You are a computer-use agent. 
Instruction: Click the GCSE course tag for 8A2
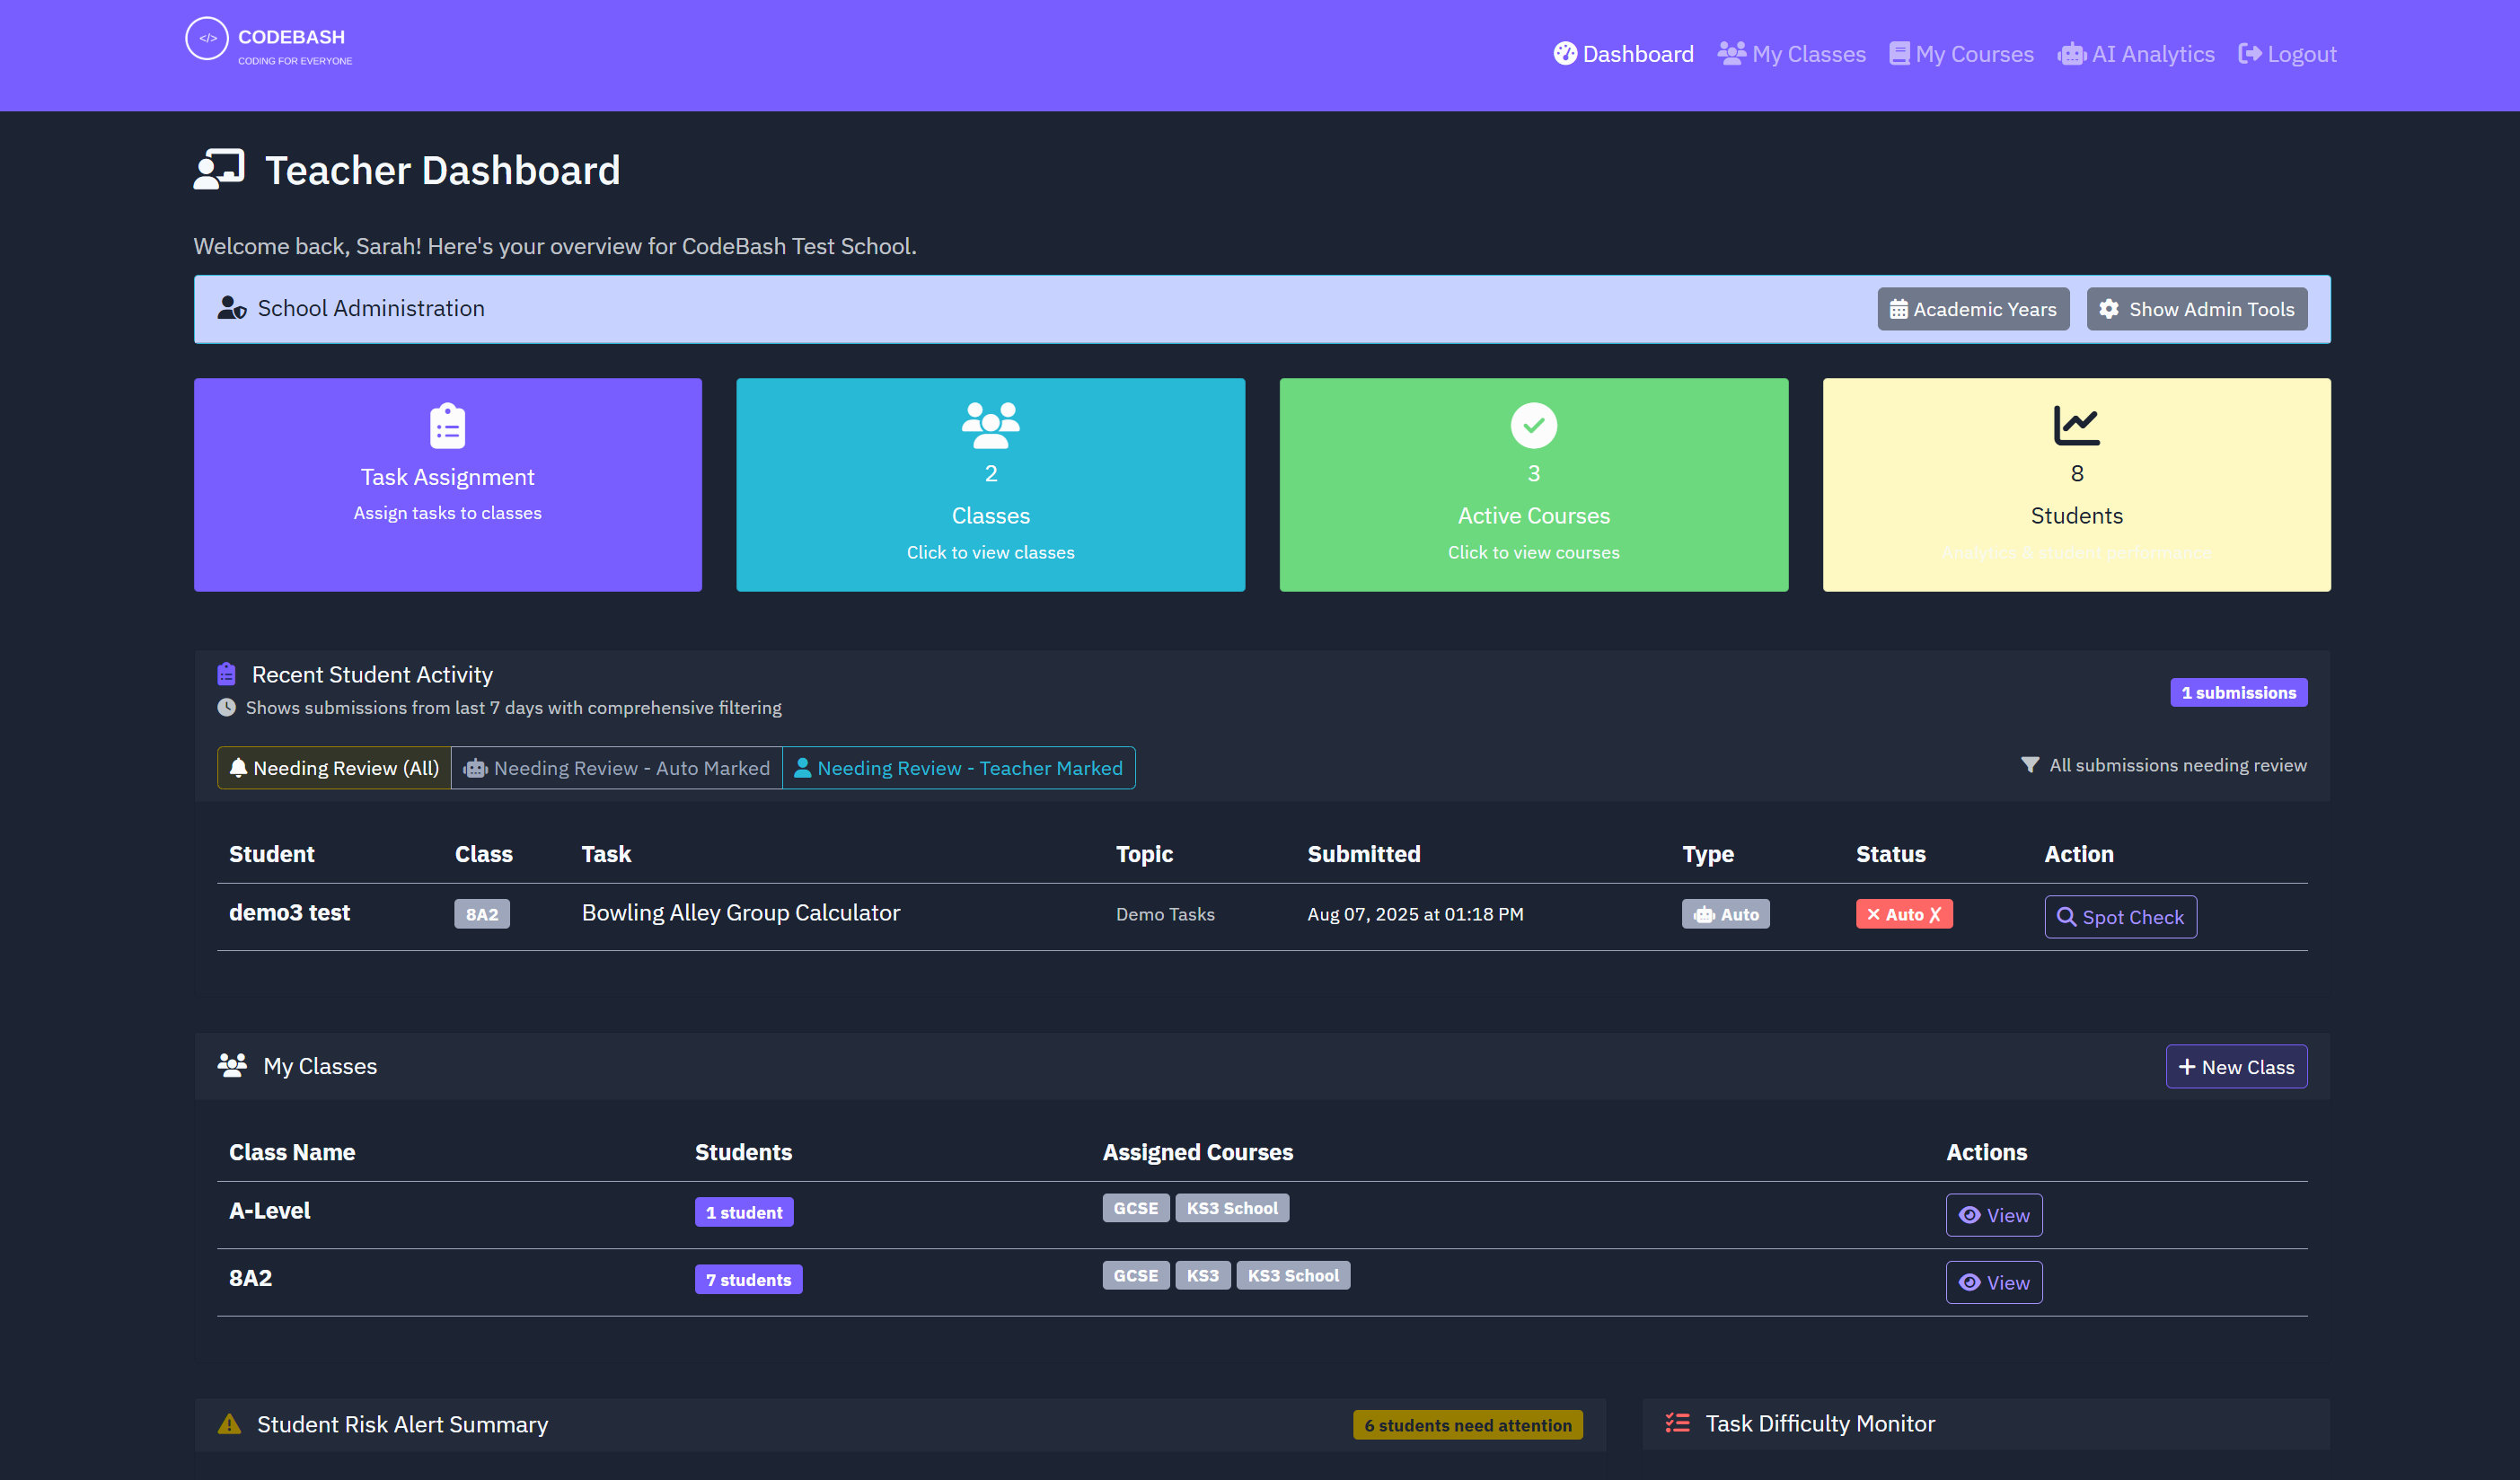point(1136,1276)
